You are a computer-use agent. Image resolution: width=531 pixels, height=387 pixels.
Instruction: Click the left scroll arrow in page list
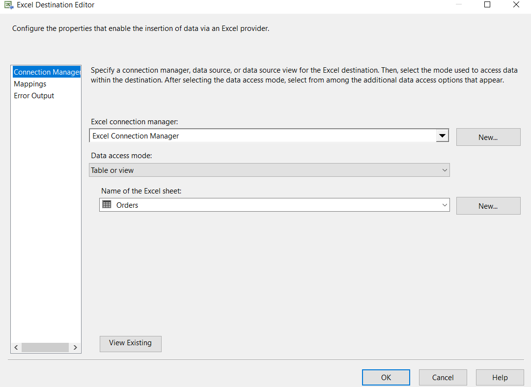[16, 347]
